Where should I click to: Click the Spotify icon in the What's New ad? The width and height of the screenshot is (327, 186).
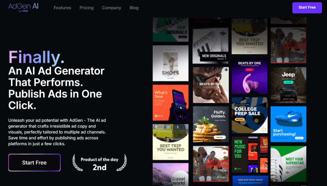[156, 116]
